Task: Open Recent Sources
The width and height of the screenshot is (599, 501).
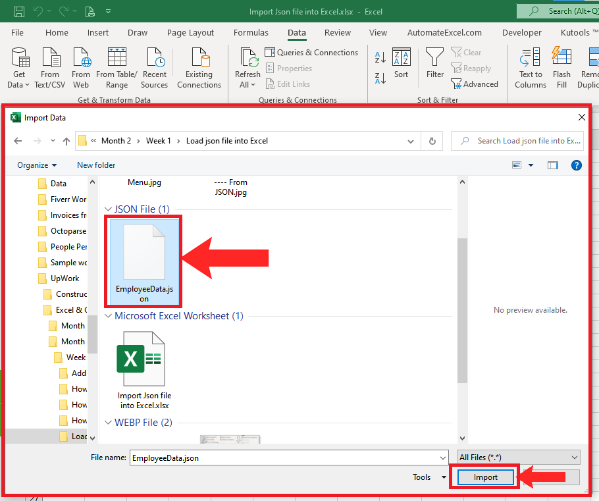Action: (154, 68)
